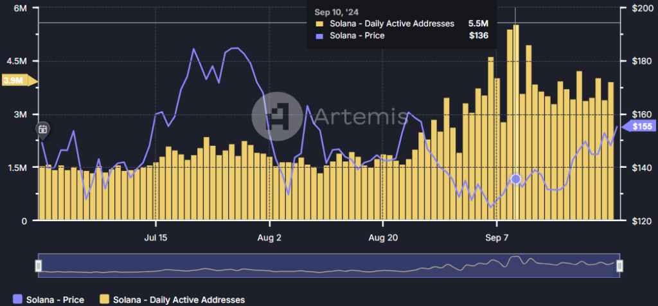Click the Sep 10, '24 tooltip date
The image size is (658, 306).
coord(337,12)
